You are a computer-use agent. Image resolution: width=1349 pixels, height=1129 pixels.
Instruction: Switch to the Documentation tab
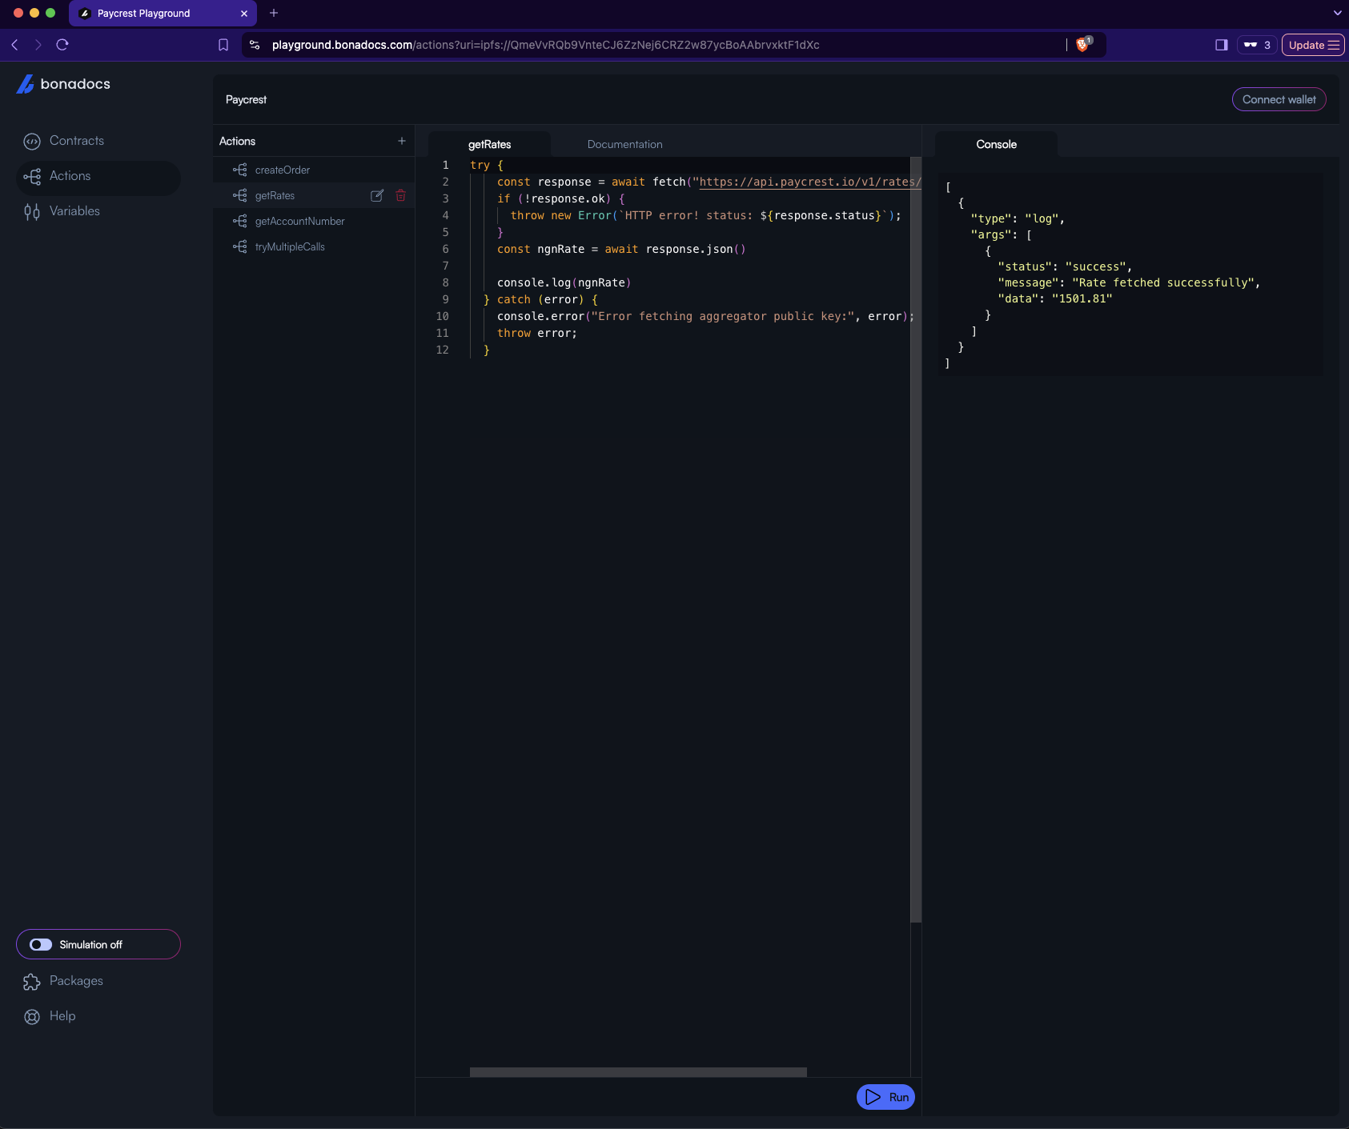point(625,145)
